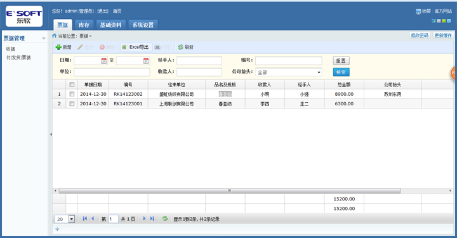This screenshot has width=457, height=238.
Task: Click the E'SOFT 东软 logo
Action: click(x=24, y=17)
